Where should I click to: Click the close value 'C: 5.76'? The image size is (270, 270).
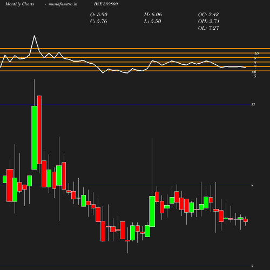98,21
